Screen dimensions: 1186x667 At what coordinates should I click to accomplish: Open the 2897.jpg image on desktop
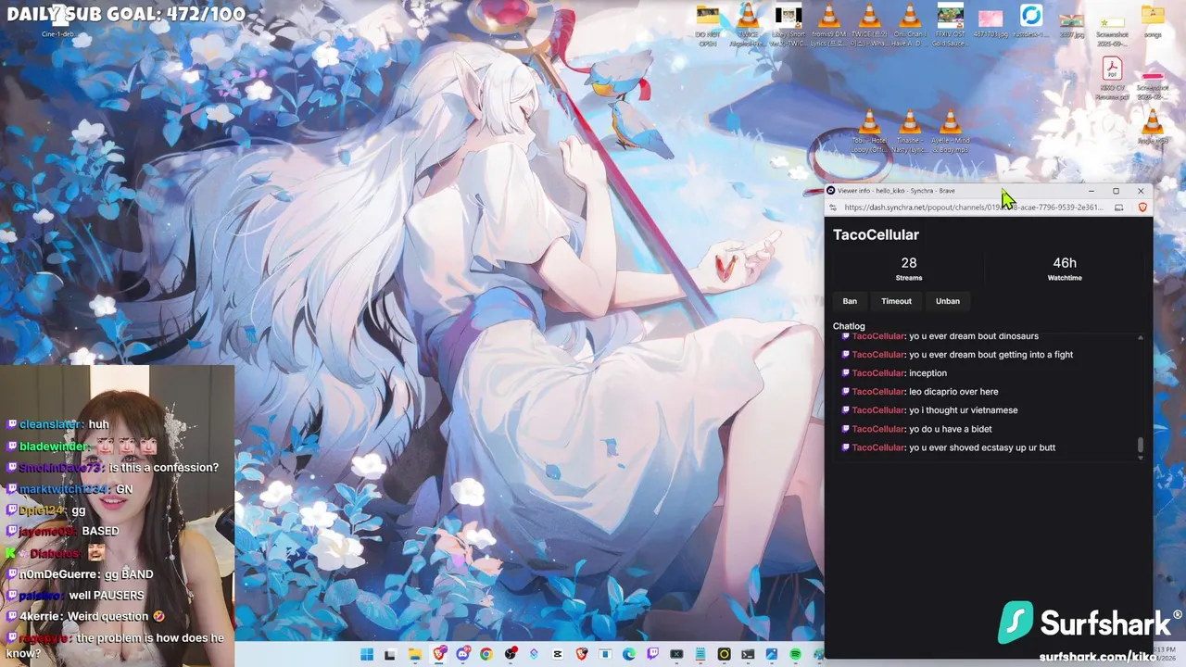tap(1072, 24)
